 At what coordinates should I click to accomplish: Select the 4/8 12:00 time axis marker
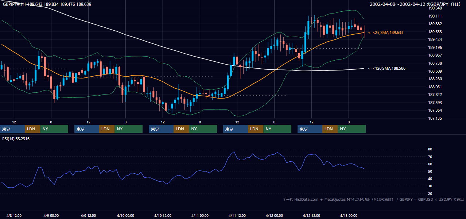tap(14, 216)
